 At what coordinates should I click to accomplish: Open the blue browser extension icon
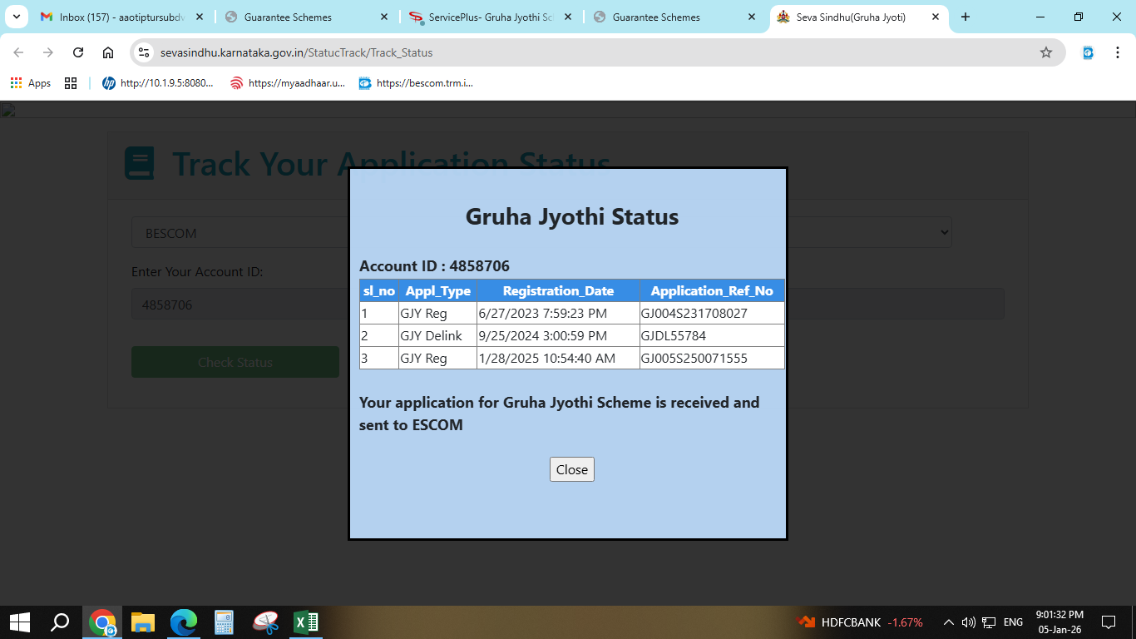click(x=1088, y=52)
